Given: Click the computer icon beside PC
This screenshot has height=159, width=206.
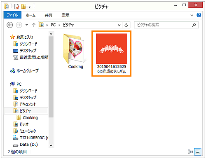Looking at the screenshot, I should [13, 84].
